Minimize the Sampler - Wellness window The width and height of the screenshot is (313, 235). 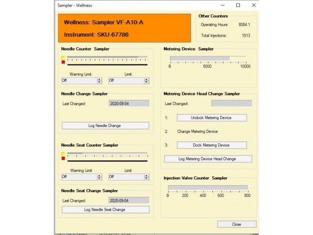pyautogui.click(x=223, y=5)
